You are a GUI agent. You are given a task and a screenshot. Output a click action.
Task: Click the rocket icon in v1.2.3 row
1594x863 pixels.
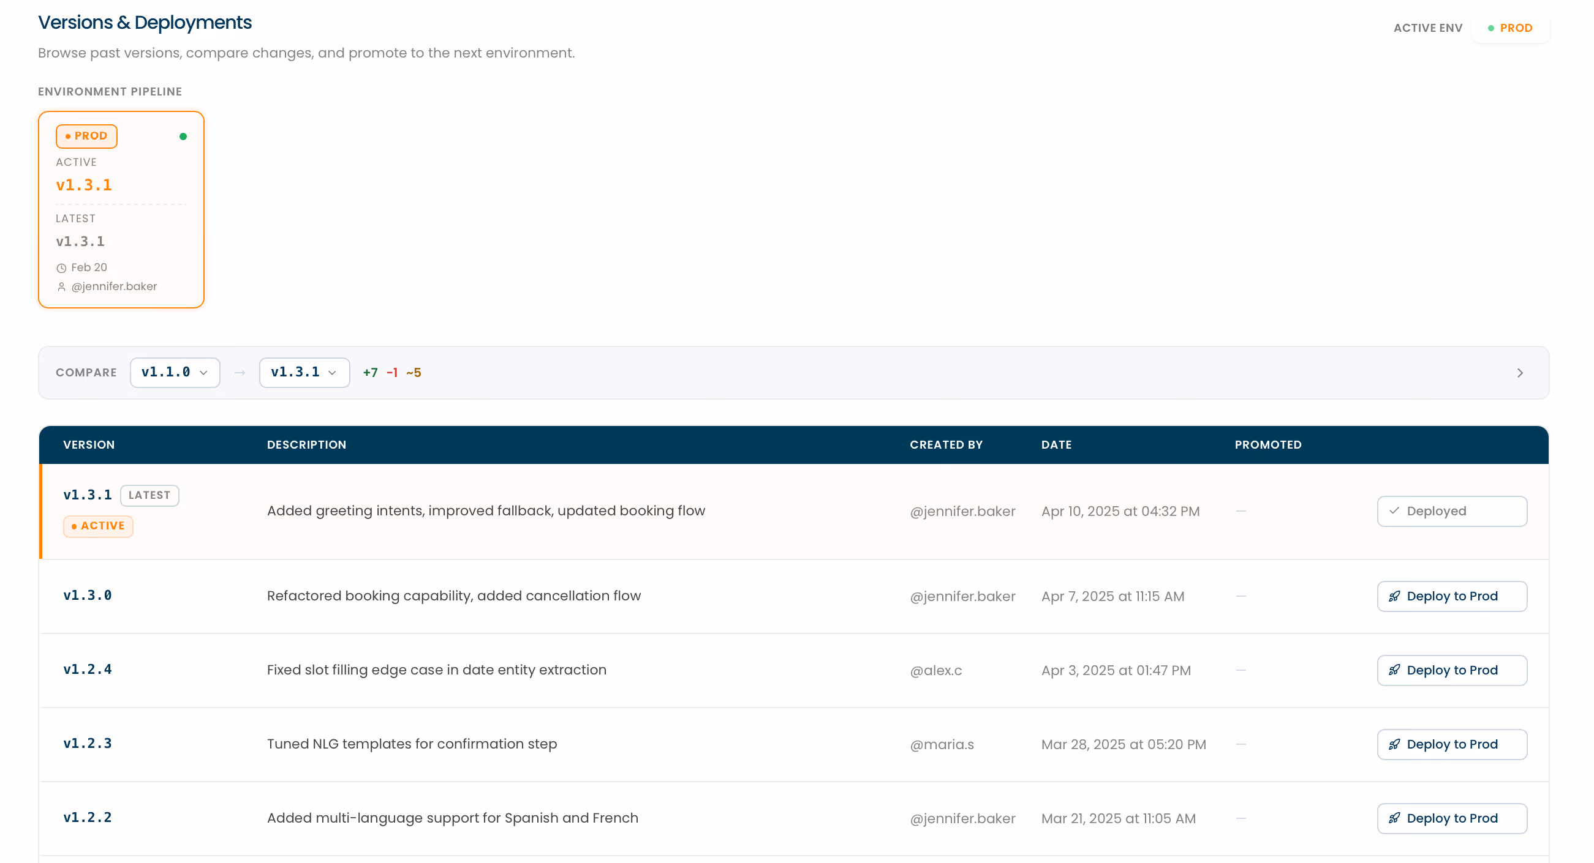(x=1394, y=744)
